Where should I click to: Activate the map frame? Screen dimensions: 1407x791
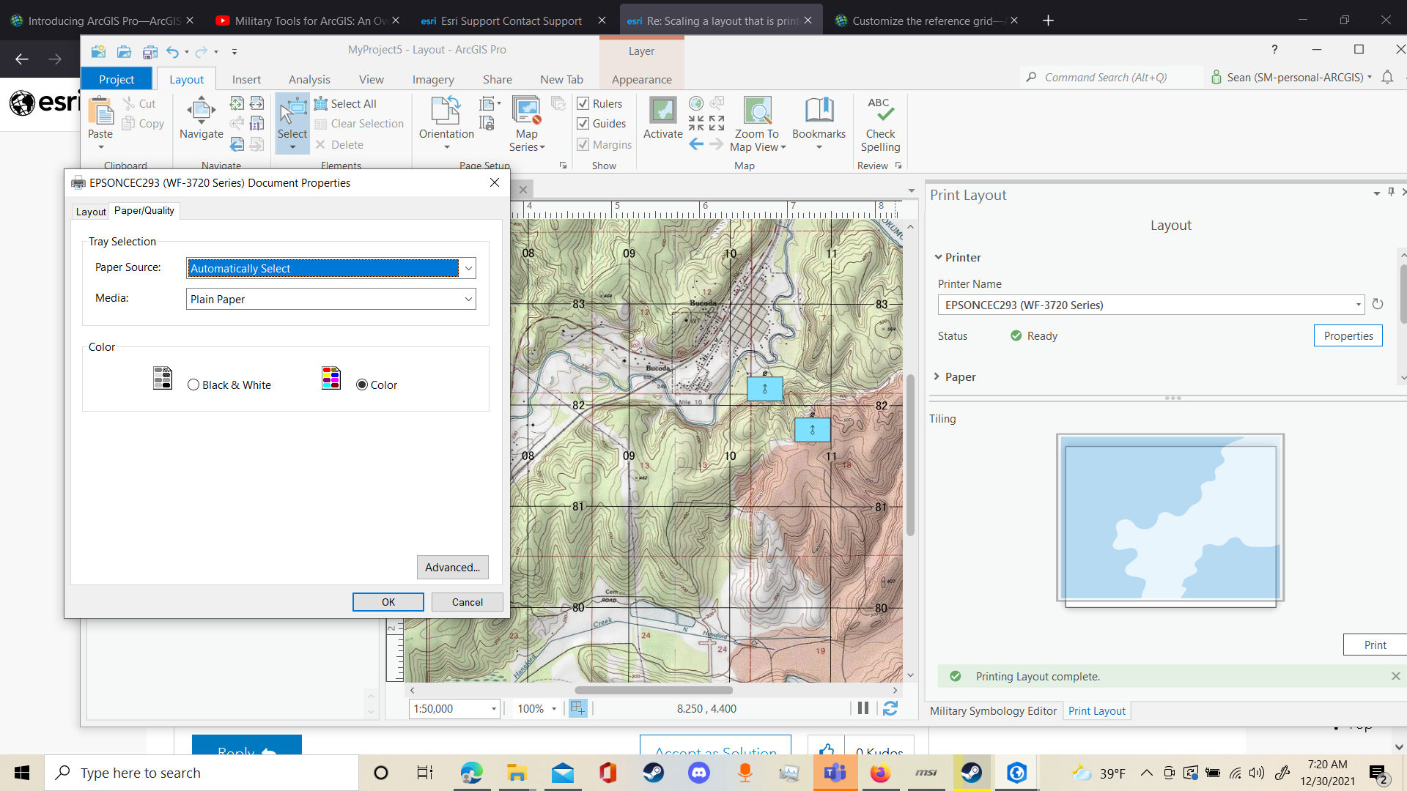[662, 121]
